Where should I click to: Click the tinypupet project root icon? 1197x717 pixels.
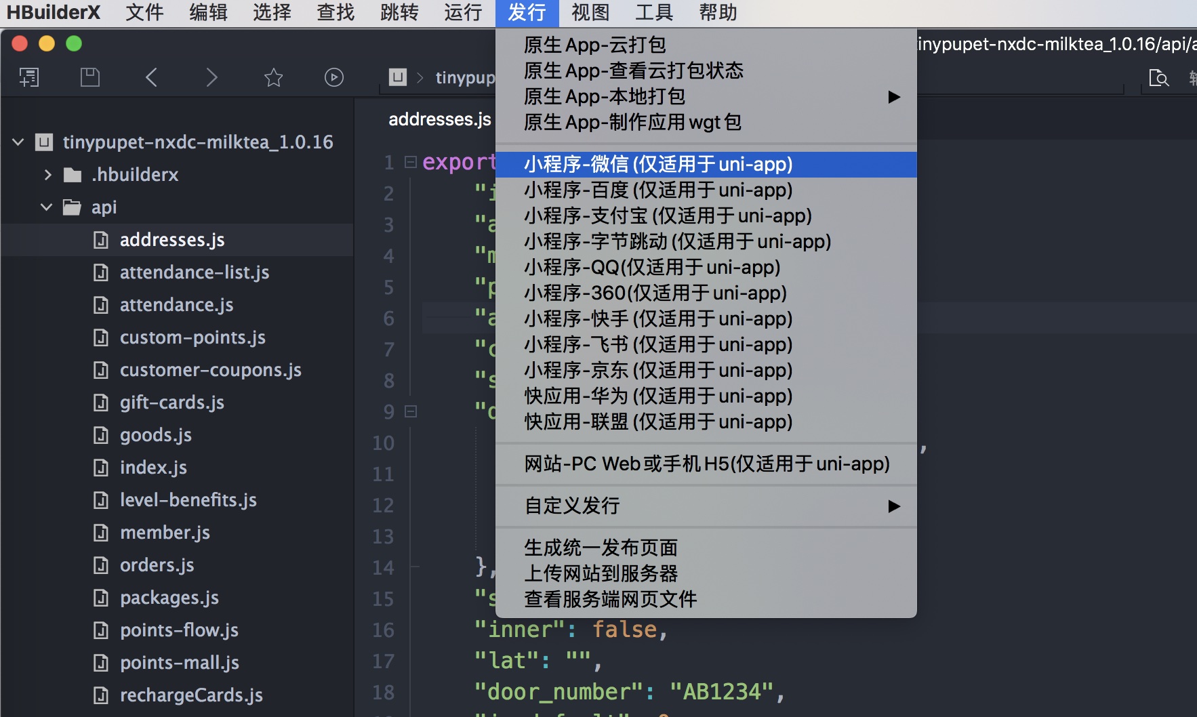[x=44, y=142]
